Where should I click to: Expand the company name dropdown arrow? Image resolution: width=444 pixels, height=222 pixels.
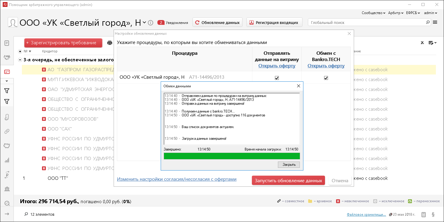point(144,22)
